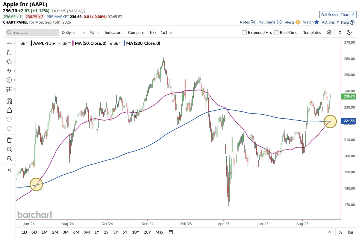Open the calendar date range picker
Viewport: 359px width, 239px height.
tap(171, 232)
